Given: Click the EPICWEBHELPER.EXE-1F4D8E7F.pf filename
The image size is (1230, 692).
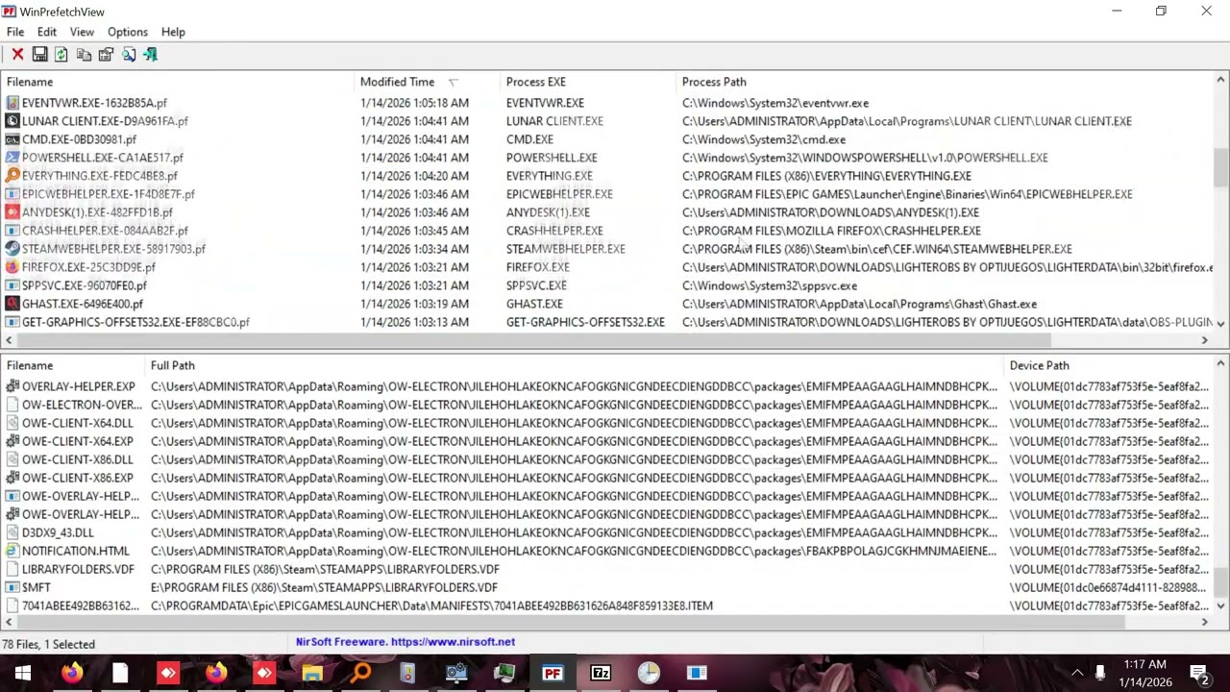Looking at the screenshot, I should (x=109, y=194).
